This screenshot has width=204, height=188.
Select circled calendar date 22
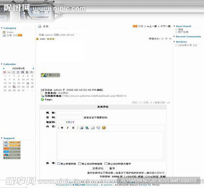click(x=14, y=86)
